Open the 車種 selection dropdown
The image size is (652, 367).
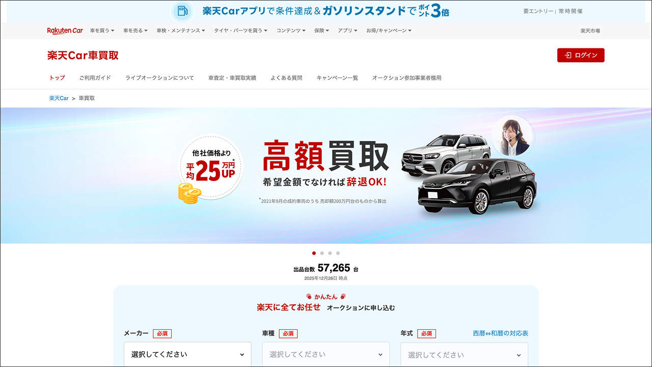click(325, 354)
